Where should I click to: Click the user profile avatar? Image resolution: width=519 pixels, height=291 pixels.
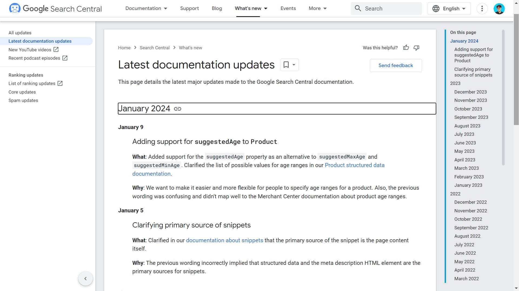click(499, 9)
